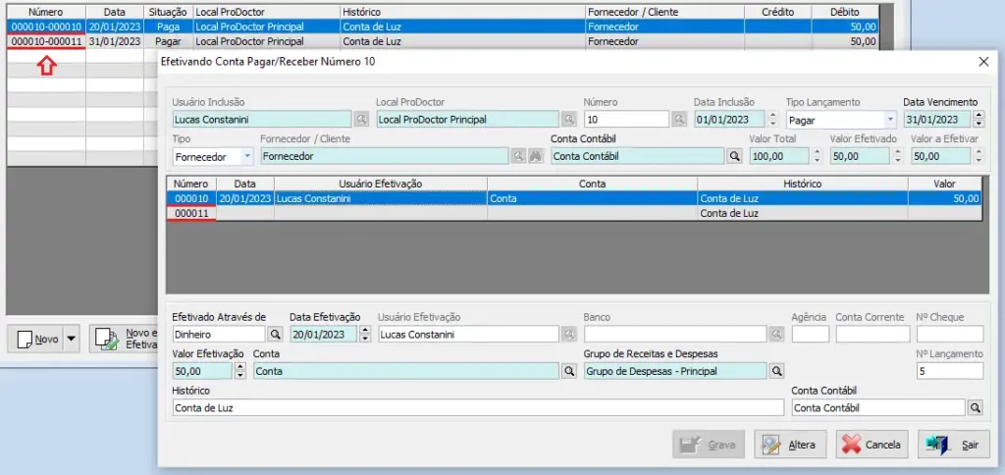Click Local ProDoctor column header in background
This screenshot has height=475, width=1005.
(265, 12)
